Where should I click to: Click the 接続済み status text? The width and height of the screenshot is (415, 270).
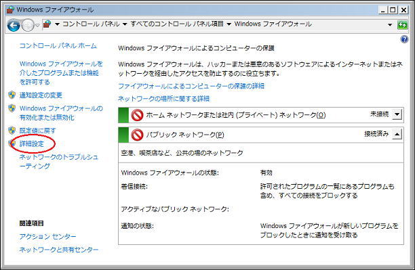click(x=376, y=134)
